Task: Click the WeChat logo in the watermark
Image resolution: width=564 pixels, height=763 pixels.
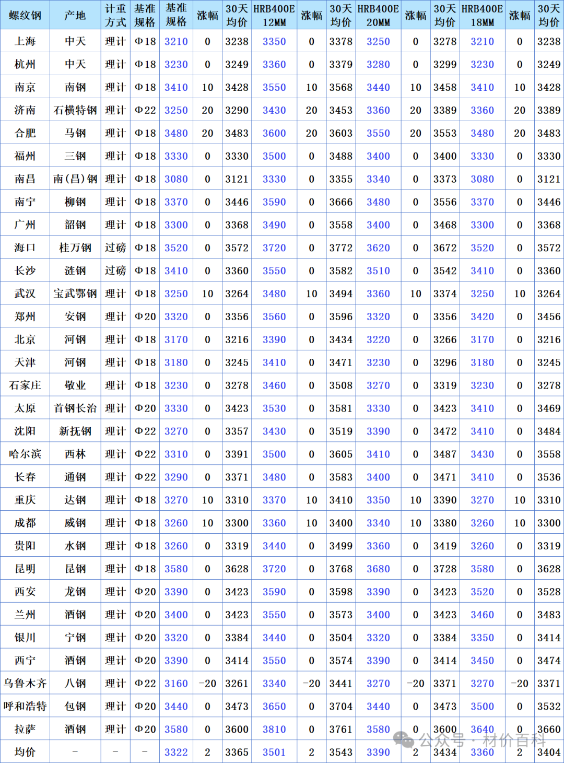Action: coord(404,738)
